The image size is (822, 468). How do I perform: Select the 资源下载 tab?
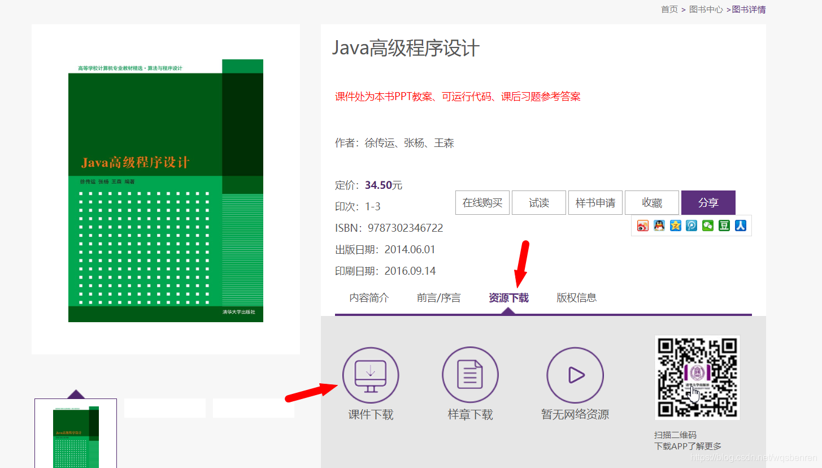pyautogui.click(x=508, y=297)
